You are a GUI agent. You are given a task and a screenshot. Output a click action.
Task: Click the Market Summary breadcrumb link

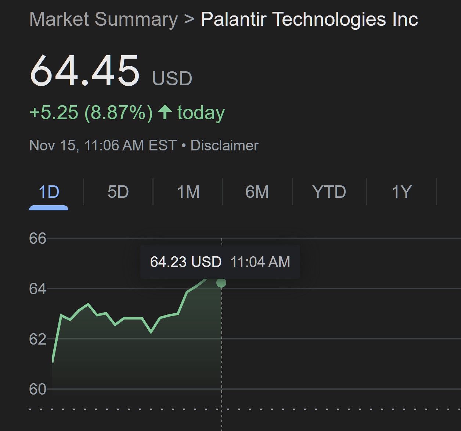click(103, 19)
